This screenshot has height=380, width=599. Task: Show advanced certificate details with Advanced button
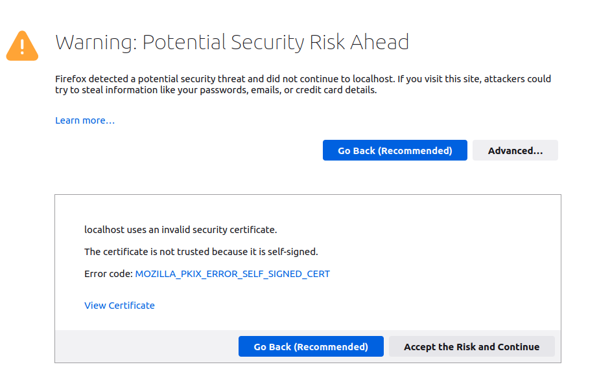click(x=515, y=150)
